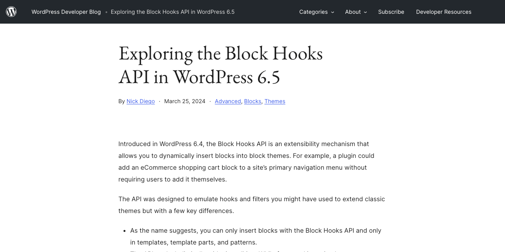
Task: Click the breadcrumb 'Exploring the Block Hooks API' text
Action: [172, 12]
